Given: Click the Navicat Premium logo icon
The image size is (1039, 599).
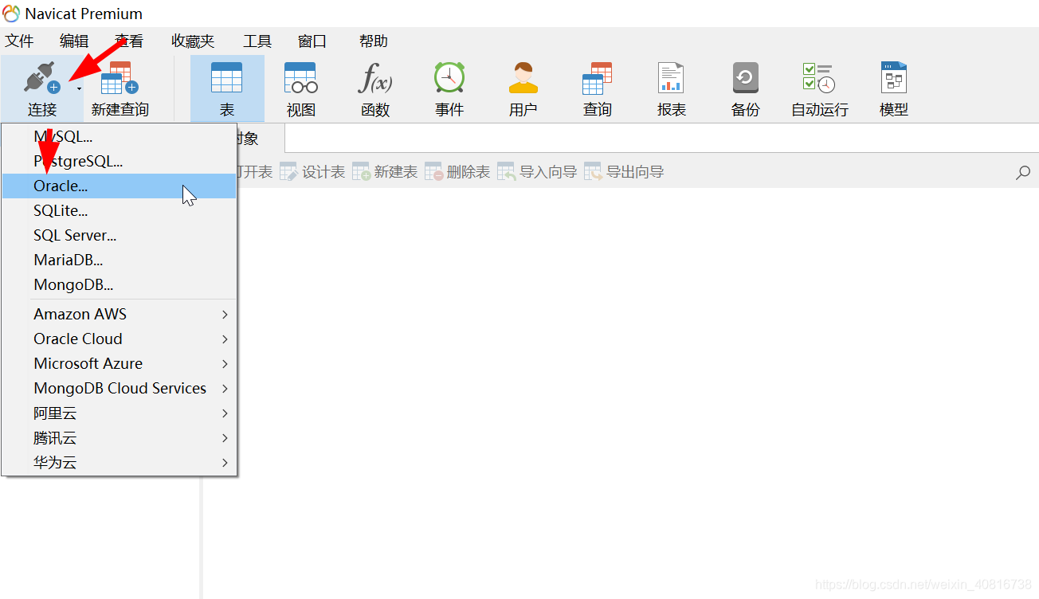Looking at the screenshot, I should pos(11,14).
